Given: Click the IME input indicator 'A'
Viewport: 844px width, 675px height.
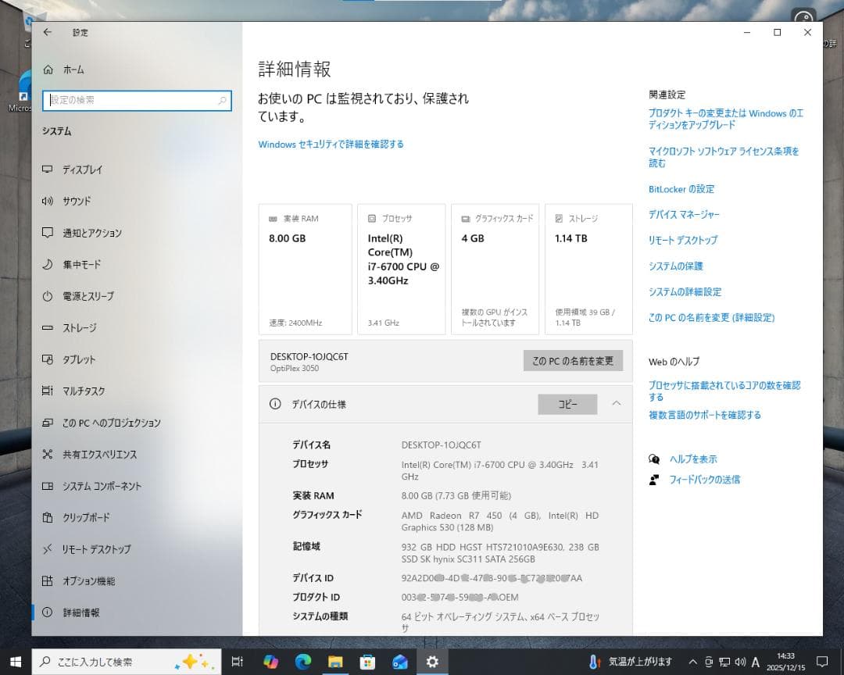Looking at the screenshot, I should tap(754, 662).
